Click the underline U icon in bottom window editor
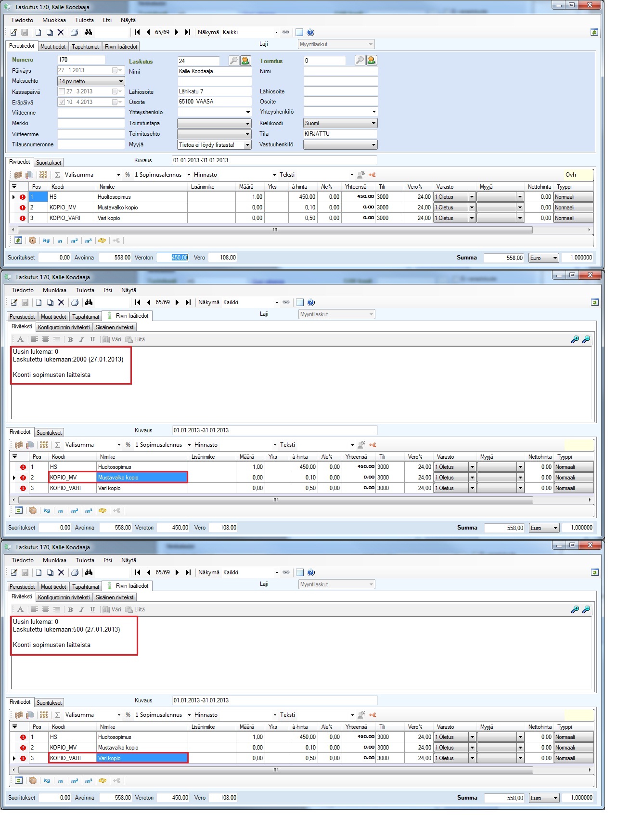 (x=92, y=609)
